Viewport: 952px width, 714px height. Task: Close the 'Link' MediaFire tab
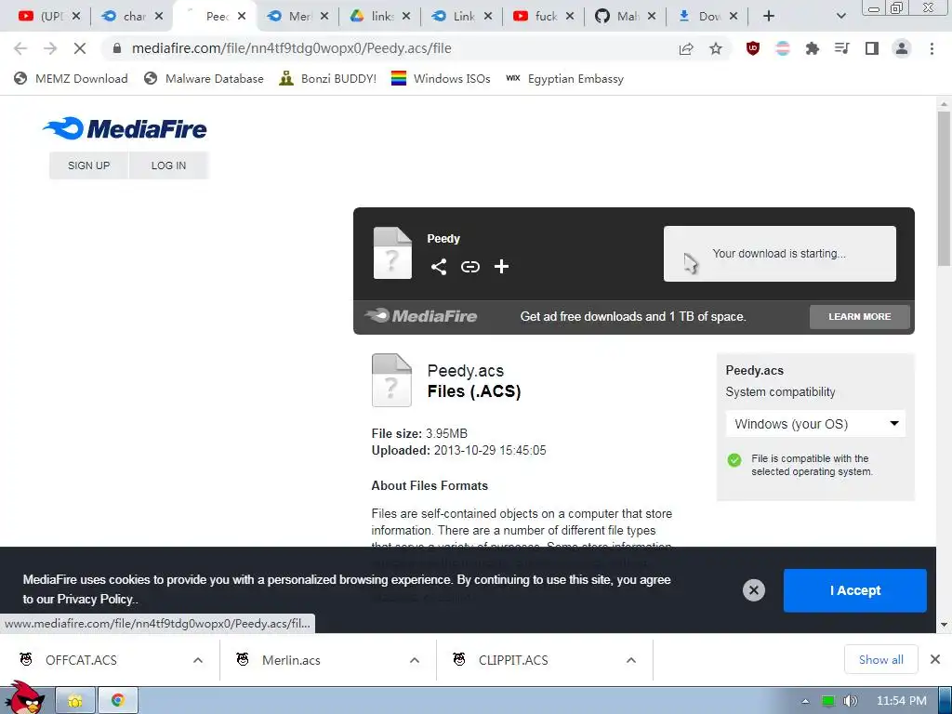click(x=488, y=16)
